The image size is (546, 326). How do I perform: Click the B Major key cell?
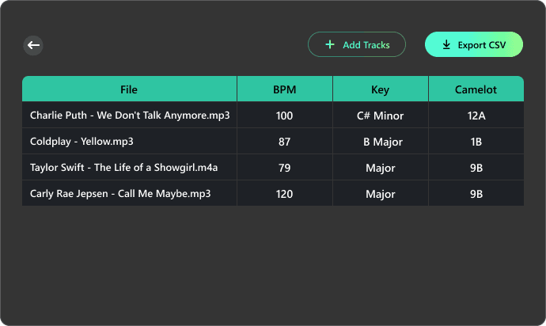pos(381,142)
